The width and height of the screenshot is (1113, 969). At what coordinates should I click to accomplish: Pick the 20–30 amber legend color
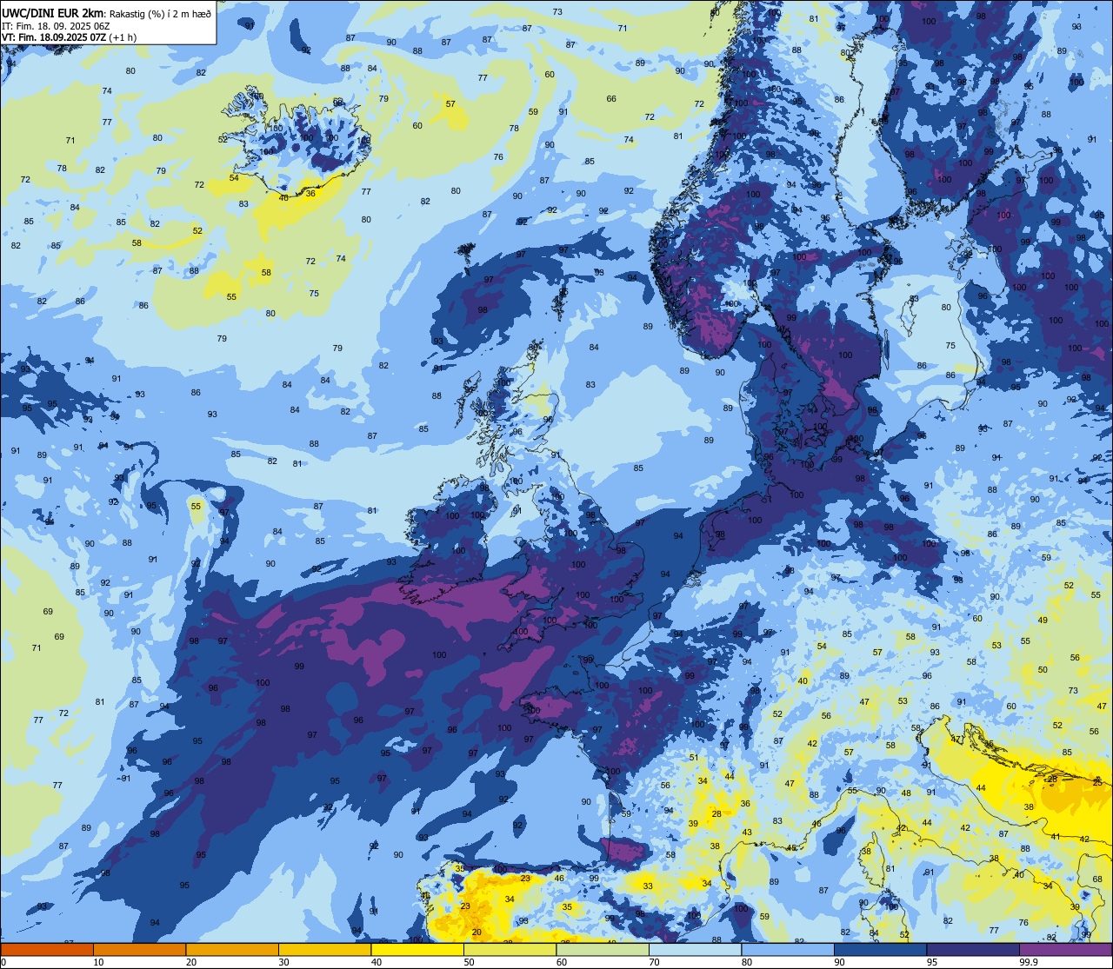coord(232,949)
